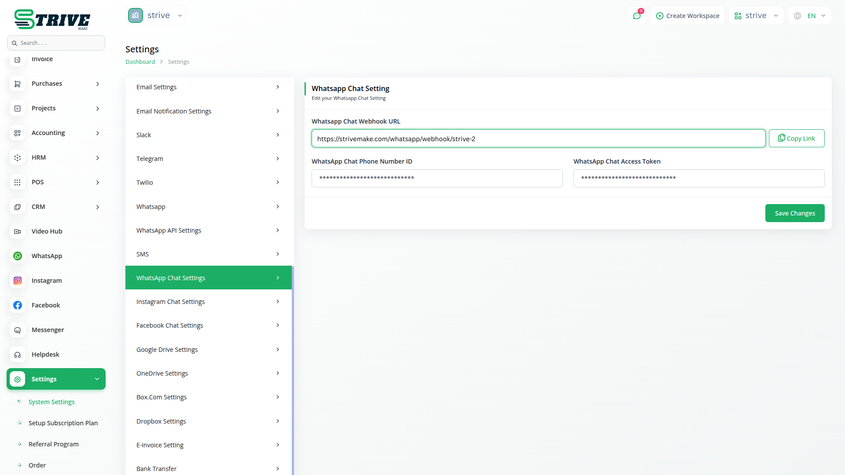Image resolution: width=845 pixels, height=475 pixels.
Task: Click the Save Changes button
Action: pos(794,213)
